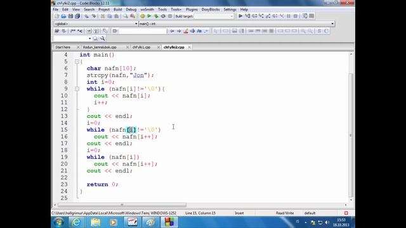The image size is (406, 228).
Task: Open Find using the magnifier icon
Action: [126, 16]
